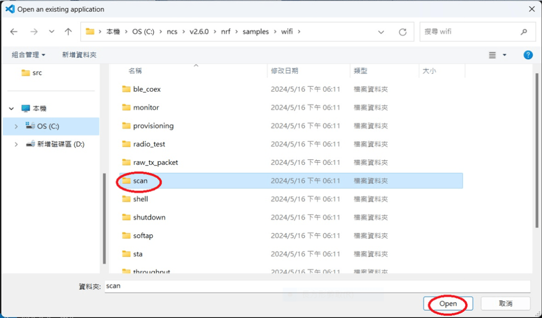Click the Forward navigation arrow
Viewport: 542px width, 318px height.
pos(34,32)
